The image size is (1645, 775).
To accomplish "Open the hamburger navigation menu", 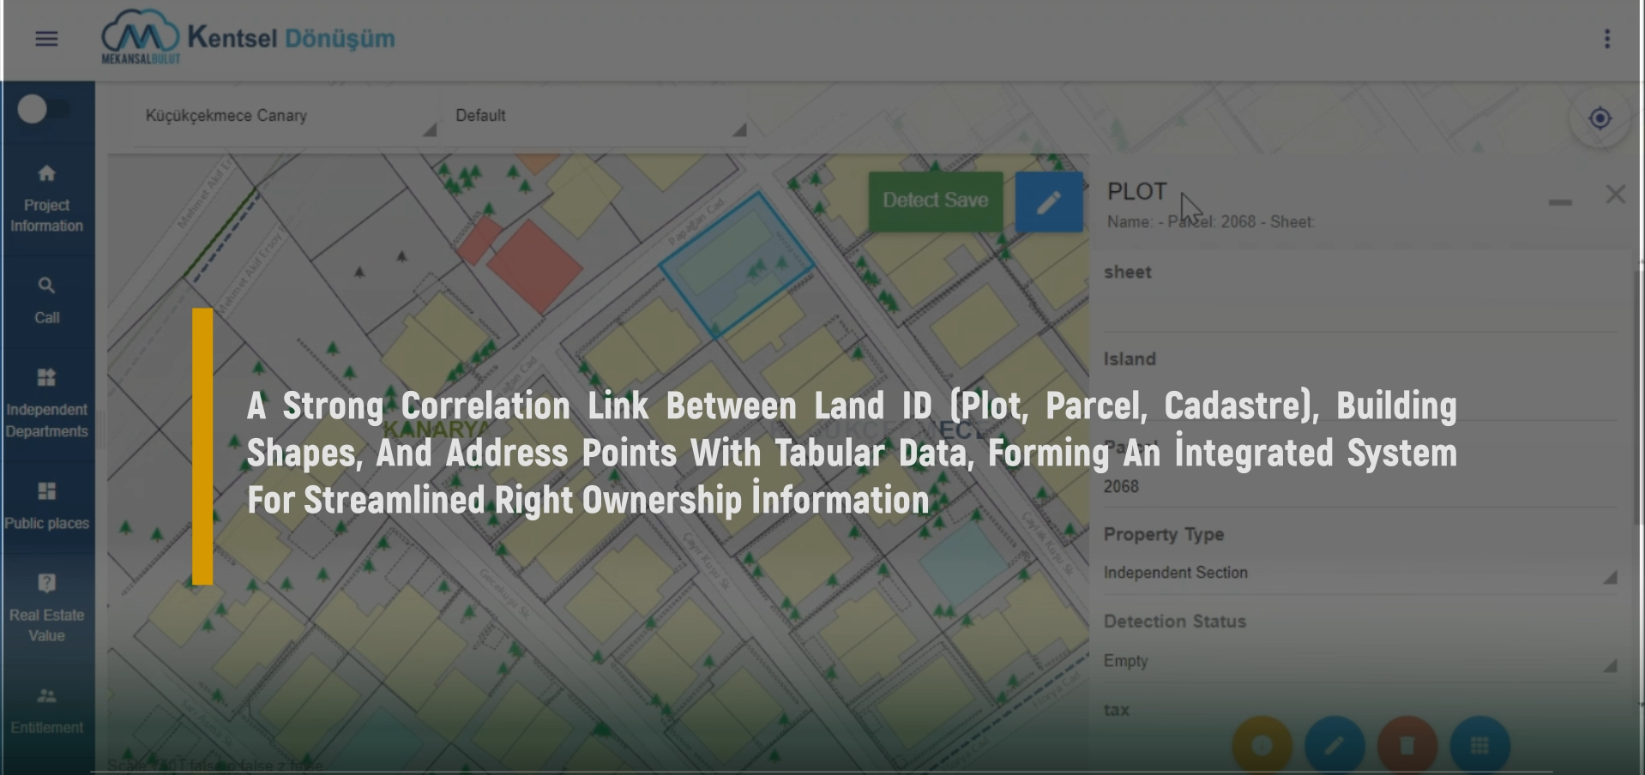I will tap(46, 39).
